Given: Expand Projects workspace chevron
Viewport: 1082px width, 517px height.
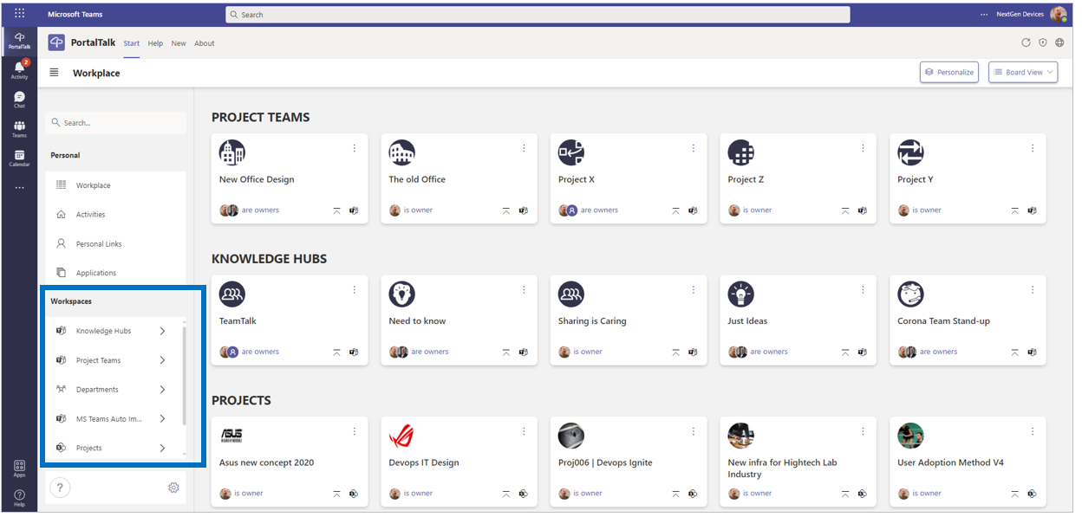Looking at the screenshot, I should pos(162,448).
